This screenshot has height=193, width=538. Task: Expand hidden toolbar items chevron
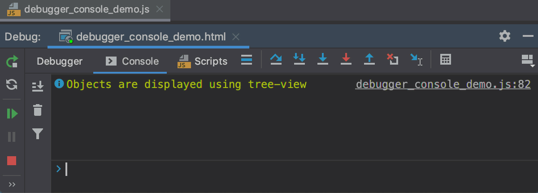click(12, 184)
